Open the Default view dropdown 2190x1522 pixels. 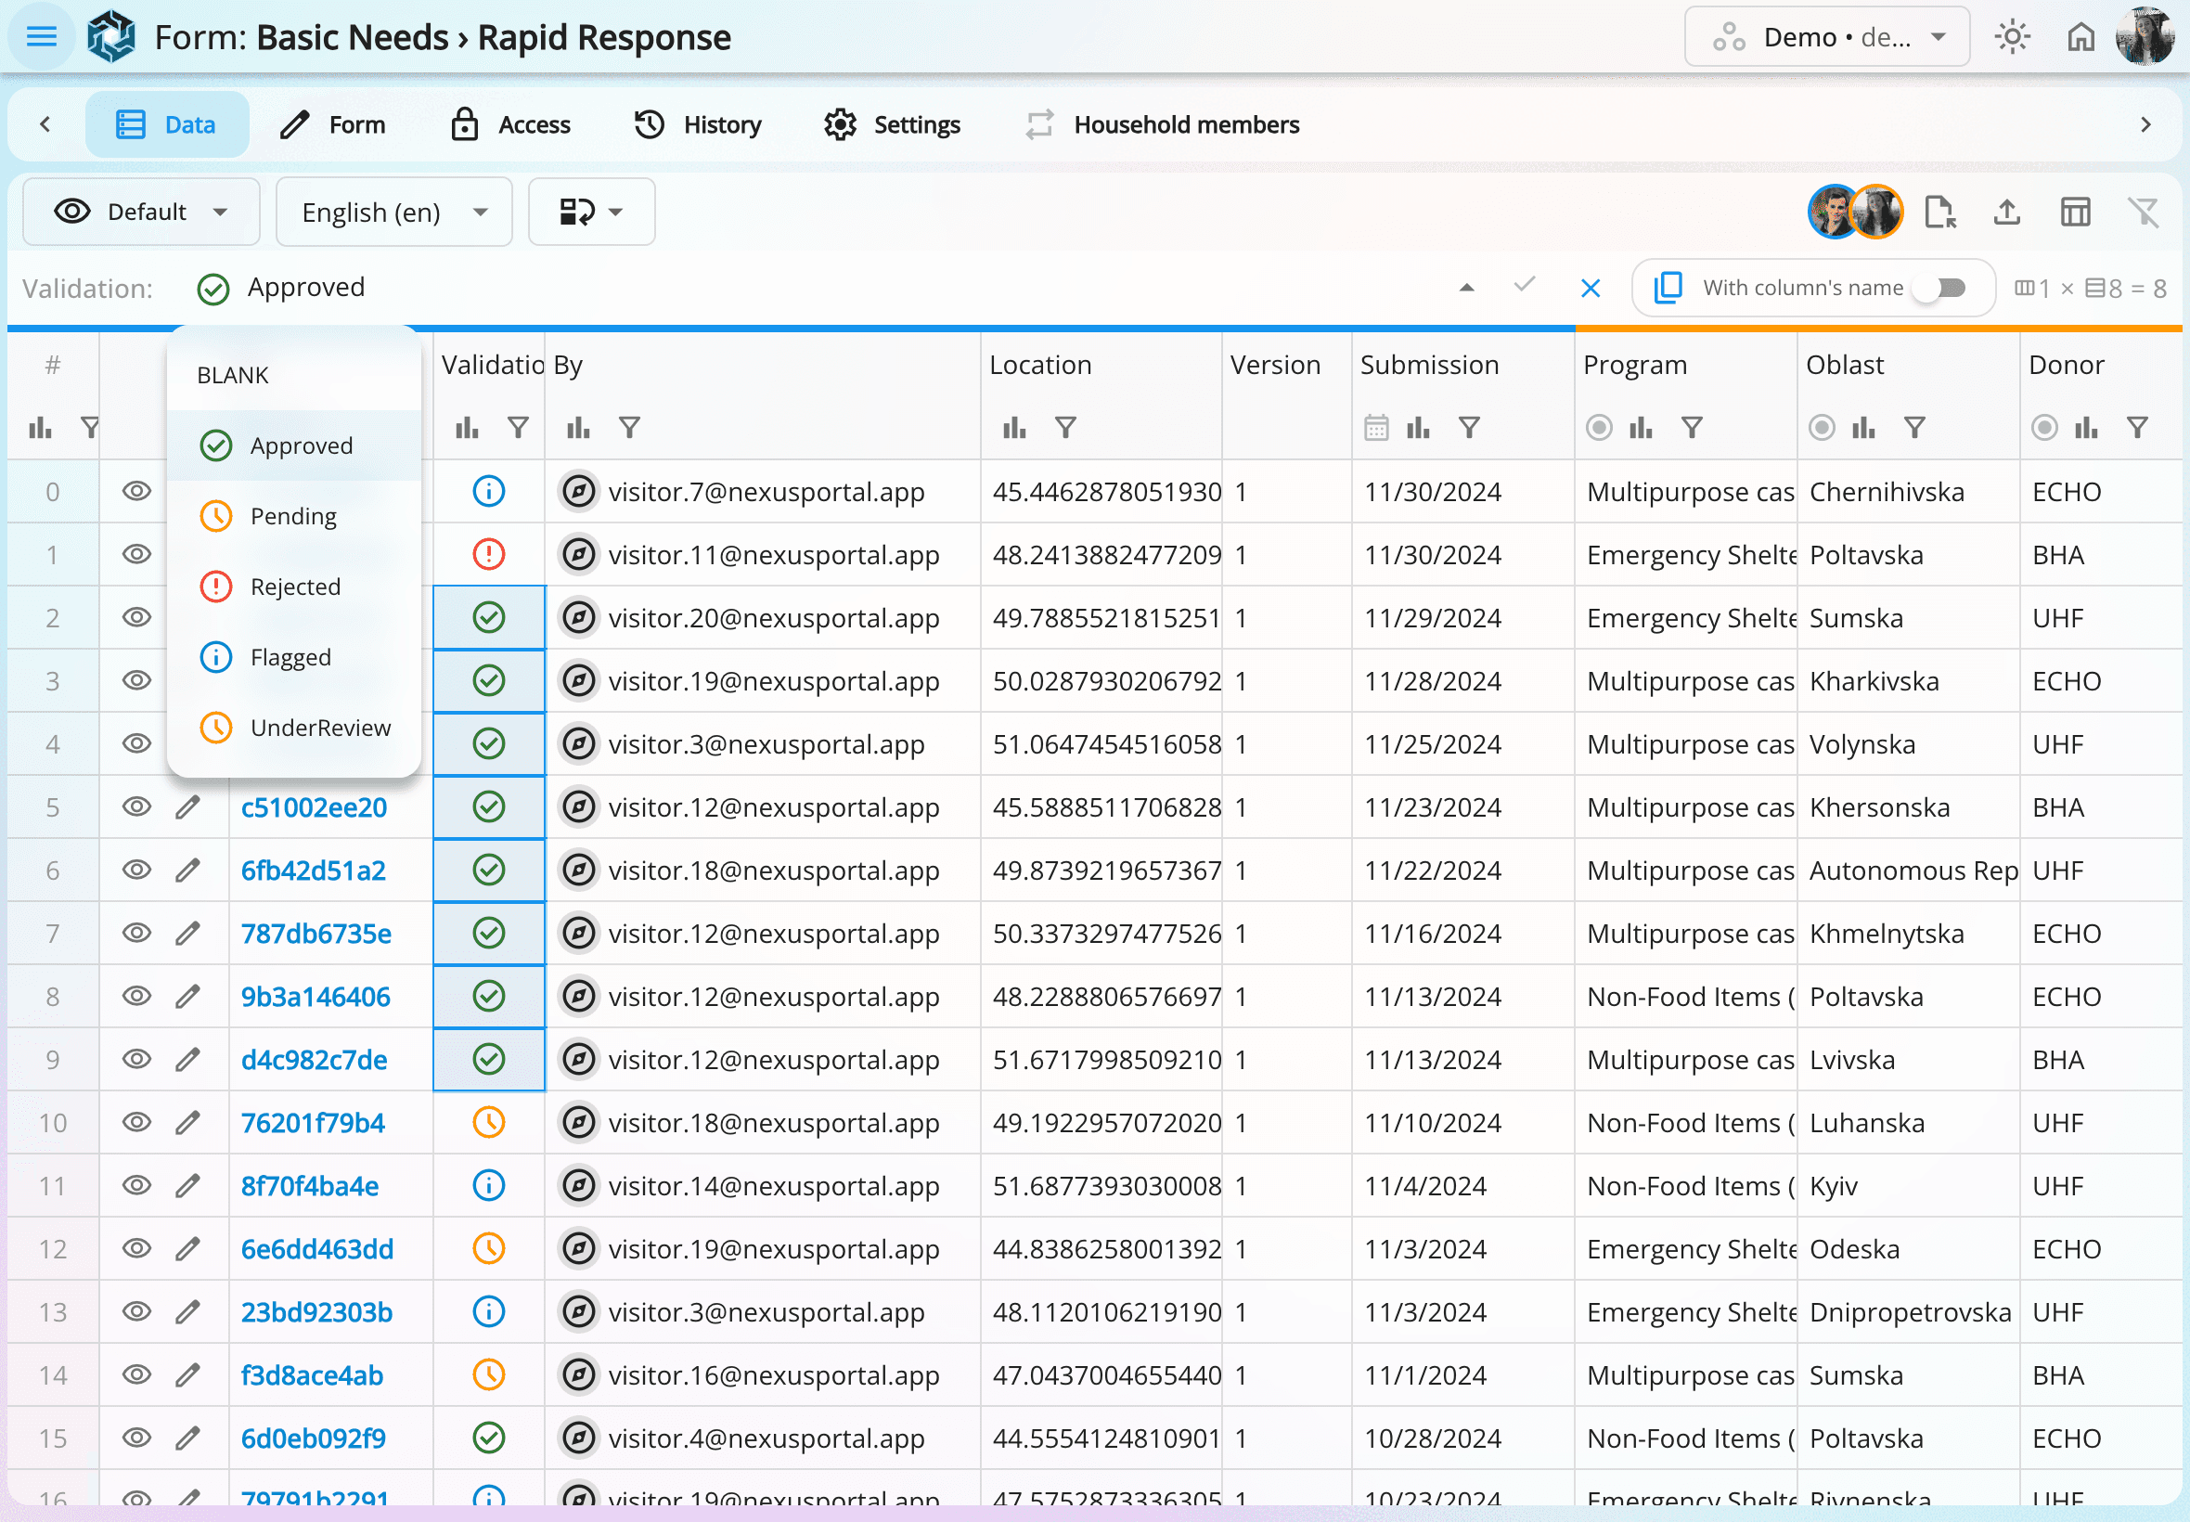click(x=141, y=212)
